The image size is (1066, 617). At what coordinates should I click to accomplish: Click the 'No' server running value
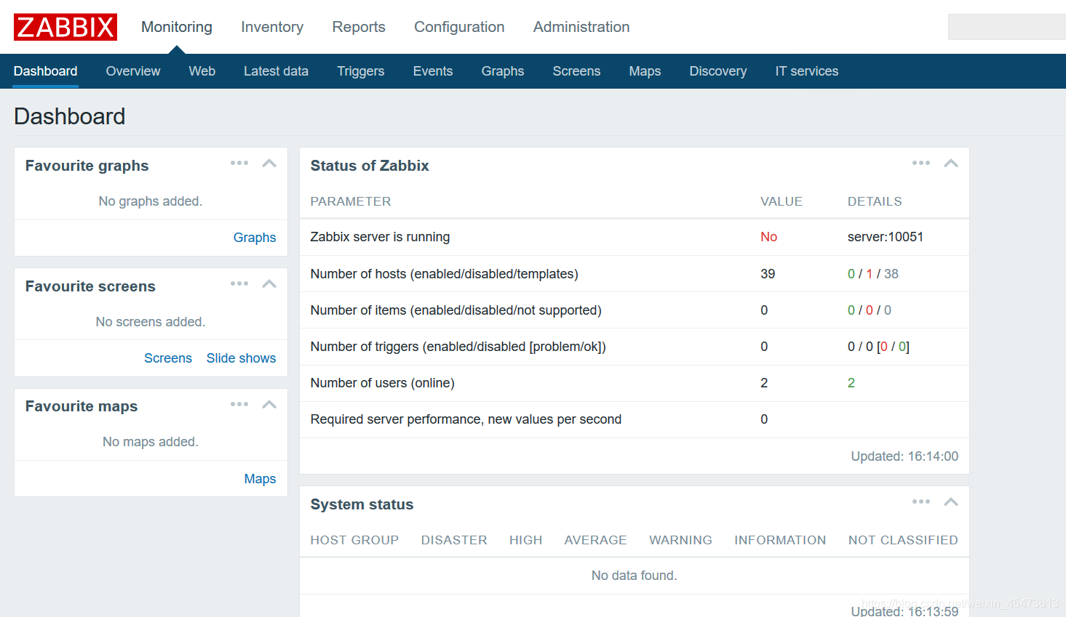click(768, 237)
